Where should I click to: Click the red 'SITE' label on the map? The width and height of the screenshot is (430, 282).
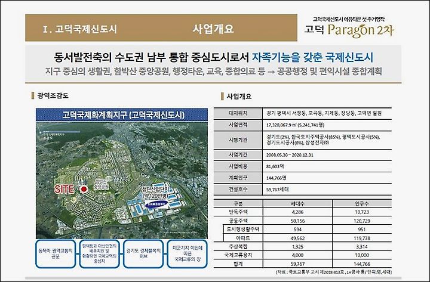click(x=64, y=189)
